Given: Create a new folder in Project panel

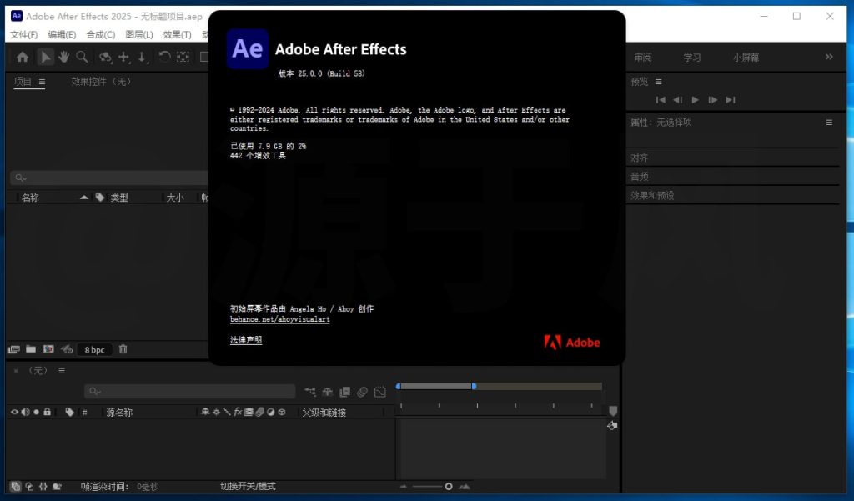Looking at the screenshot, I should click(31, 349).
